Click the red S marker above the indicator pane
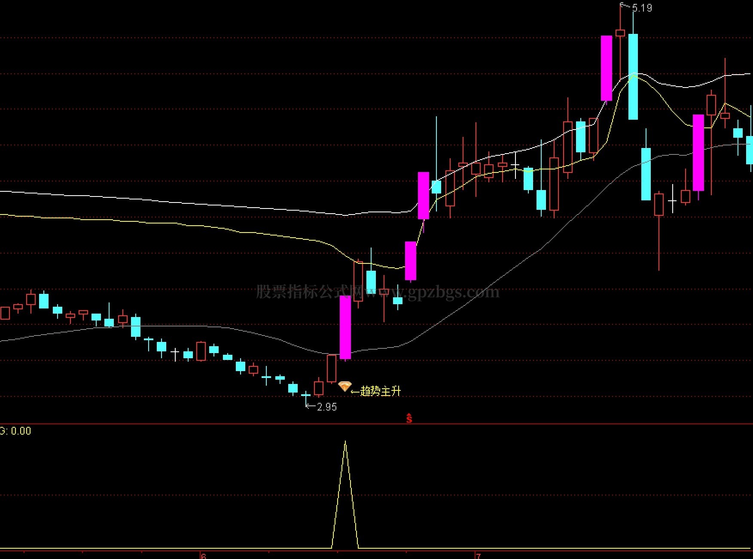This screenshot has width=753, height=559. 409,418
